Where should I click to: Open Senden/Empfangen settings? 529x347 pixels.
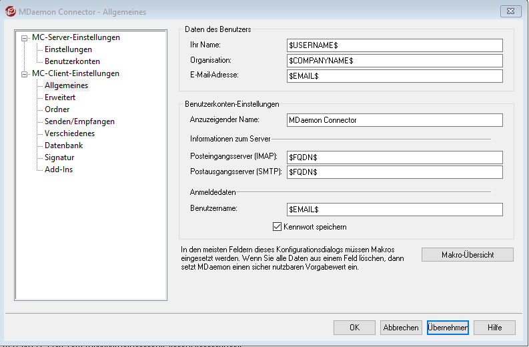coord(79,121)
